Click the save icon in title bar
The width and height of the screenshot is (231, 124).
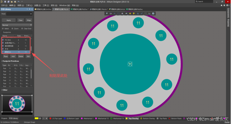[5, 2]
